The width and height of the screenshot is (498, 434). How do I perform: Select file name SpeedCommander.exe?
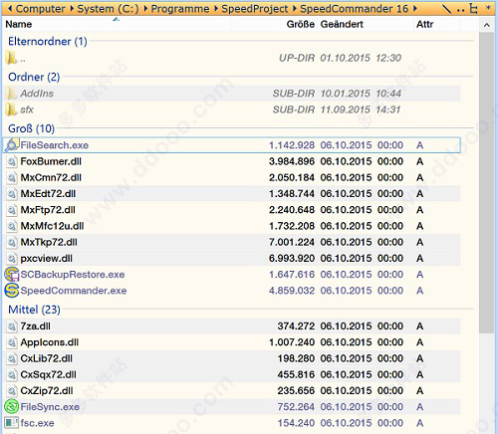click(x=74, y=291)
